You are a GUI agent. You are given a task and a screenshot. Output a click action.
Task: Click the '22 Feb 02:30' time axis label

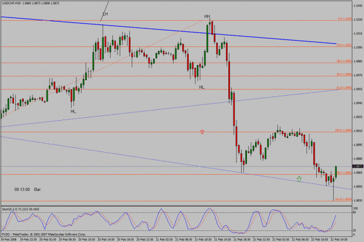(281, 240)
